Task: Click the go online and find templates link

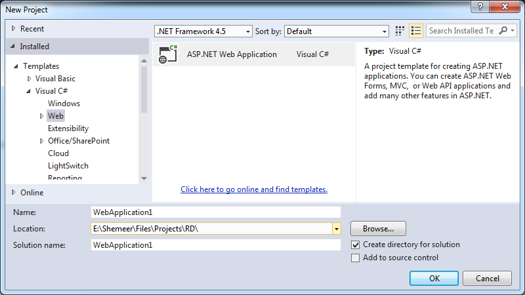Action: pyautogui.click(x=254, y=189)
